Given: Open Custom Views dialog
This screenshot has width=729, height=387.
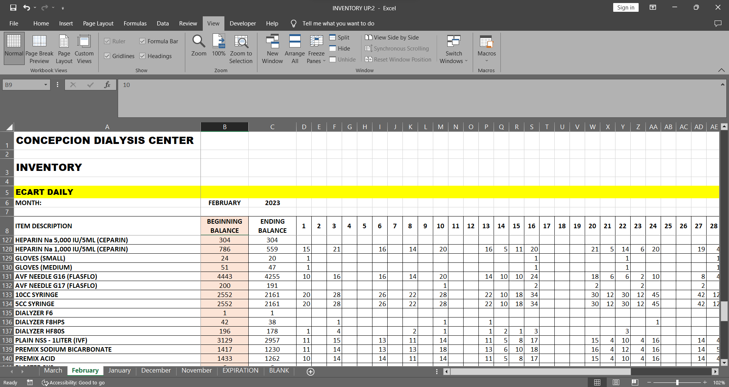Looking at the screenshot, I should [x=84, y=49].
